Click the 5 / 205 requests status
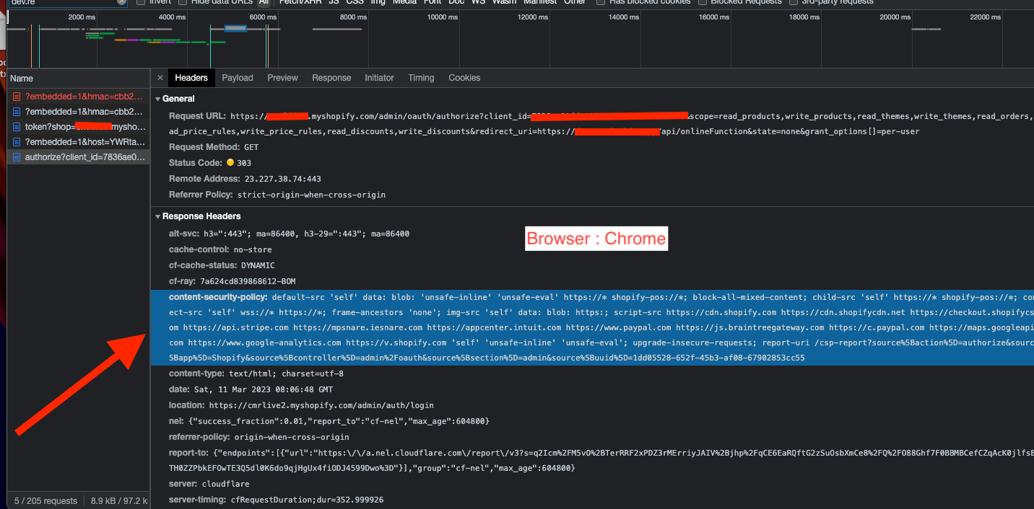The height and width of the screenshot is (509, 1034). (45, 500)
